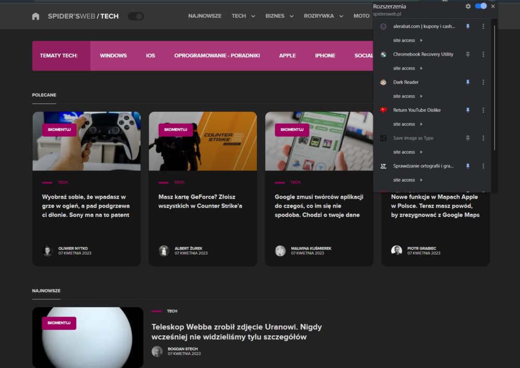Viewport: 520px width, 368px height.
Task: Click the Dark Reader extension icon
Action: tap(383, 82)
